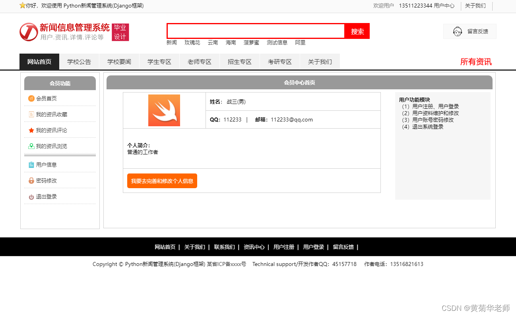Click the 留言反馈 face icon button
The image size is (516, 316).
457,31
